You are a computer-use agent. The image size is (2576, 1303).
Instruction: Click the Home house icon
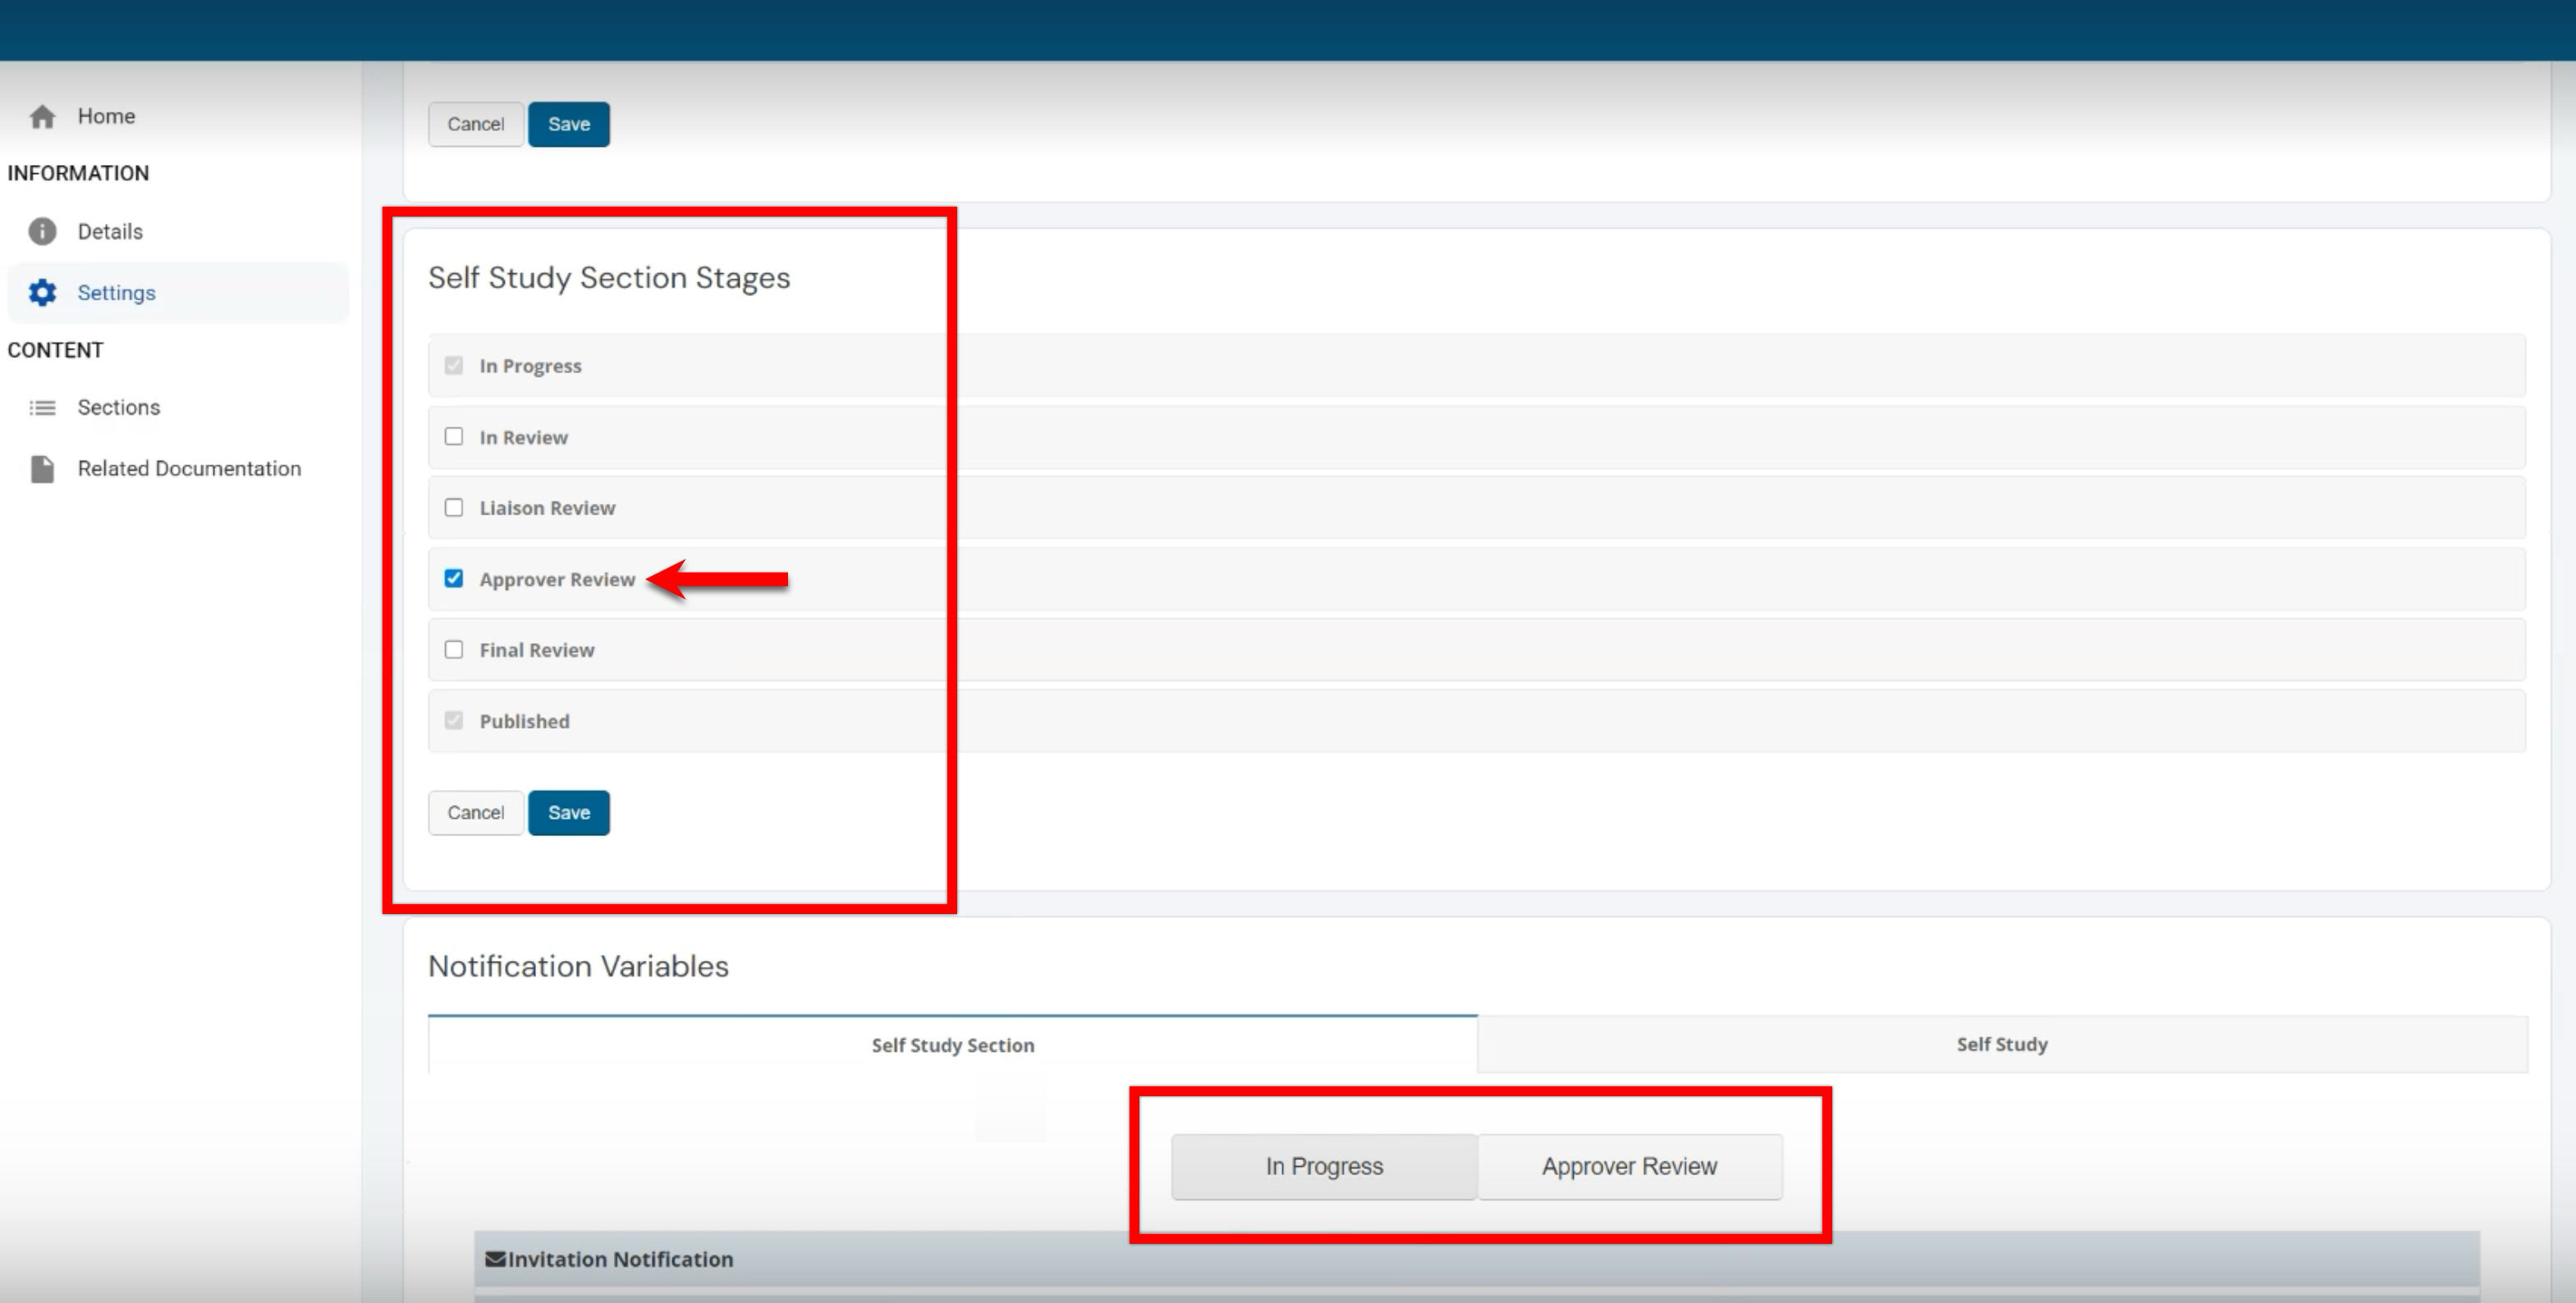(42, 117)
